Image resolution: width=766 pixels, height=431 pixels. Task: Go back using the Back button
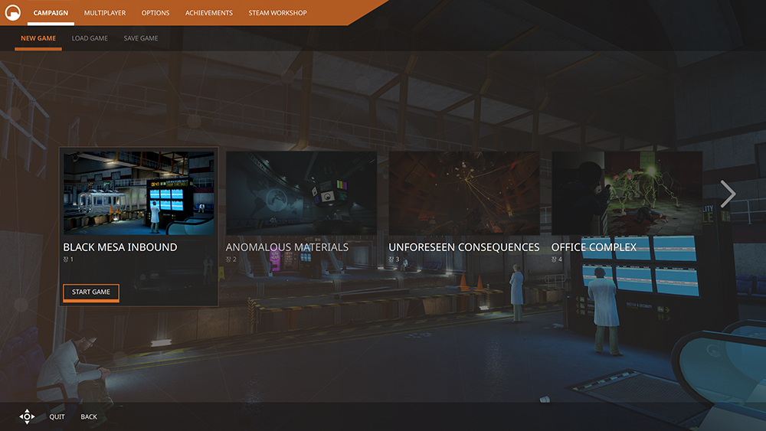click(x=89, y=417)
